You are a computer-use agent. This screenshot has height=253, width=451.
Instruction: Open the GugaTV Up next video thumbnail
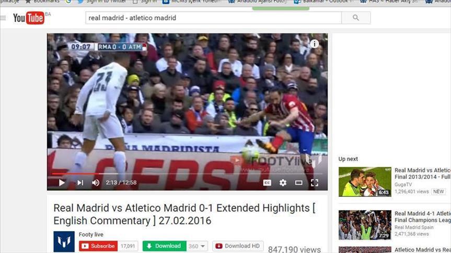[364, 182]
